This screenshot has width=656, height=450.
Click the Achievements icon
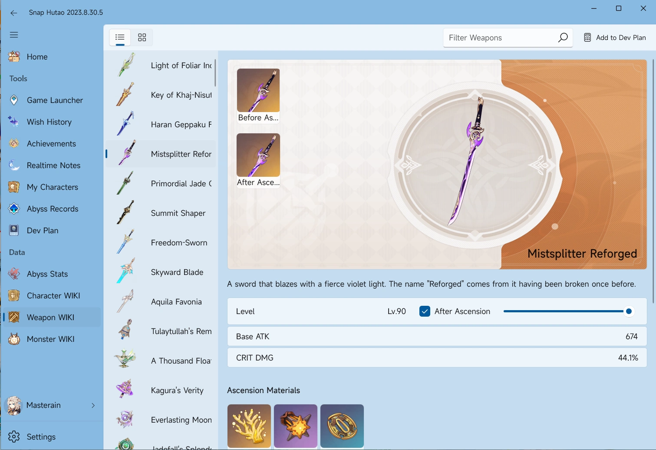tap(14, 143)
